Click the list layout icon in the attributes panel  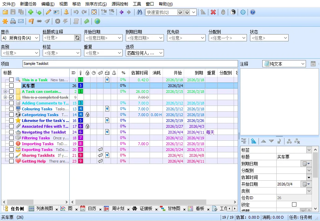click(x=244, y=141)
